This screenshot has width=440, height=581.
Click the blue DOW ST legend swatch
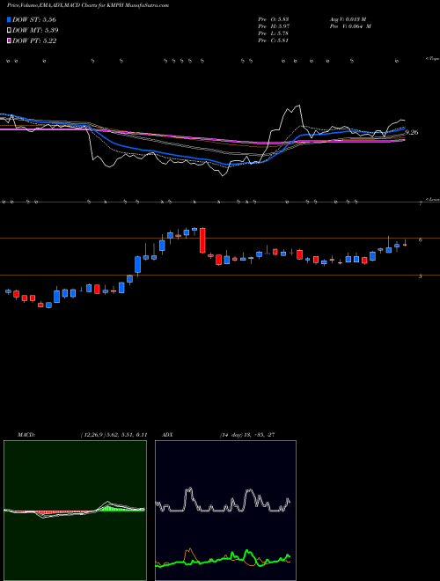(x=9, y=19)
